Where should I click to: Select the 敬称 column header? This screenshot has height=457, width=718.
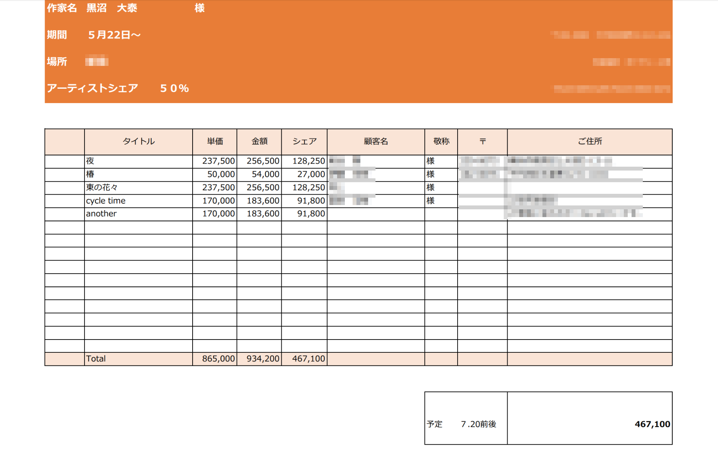[441, 141]
